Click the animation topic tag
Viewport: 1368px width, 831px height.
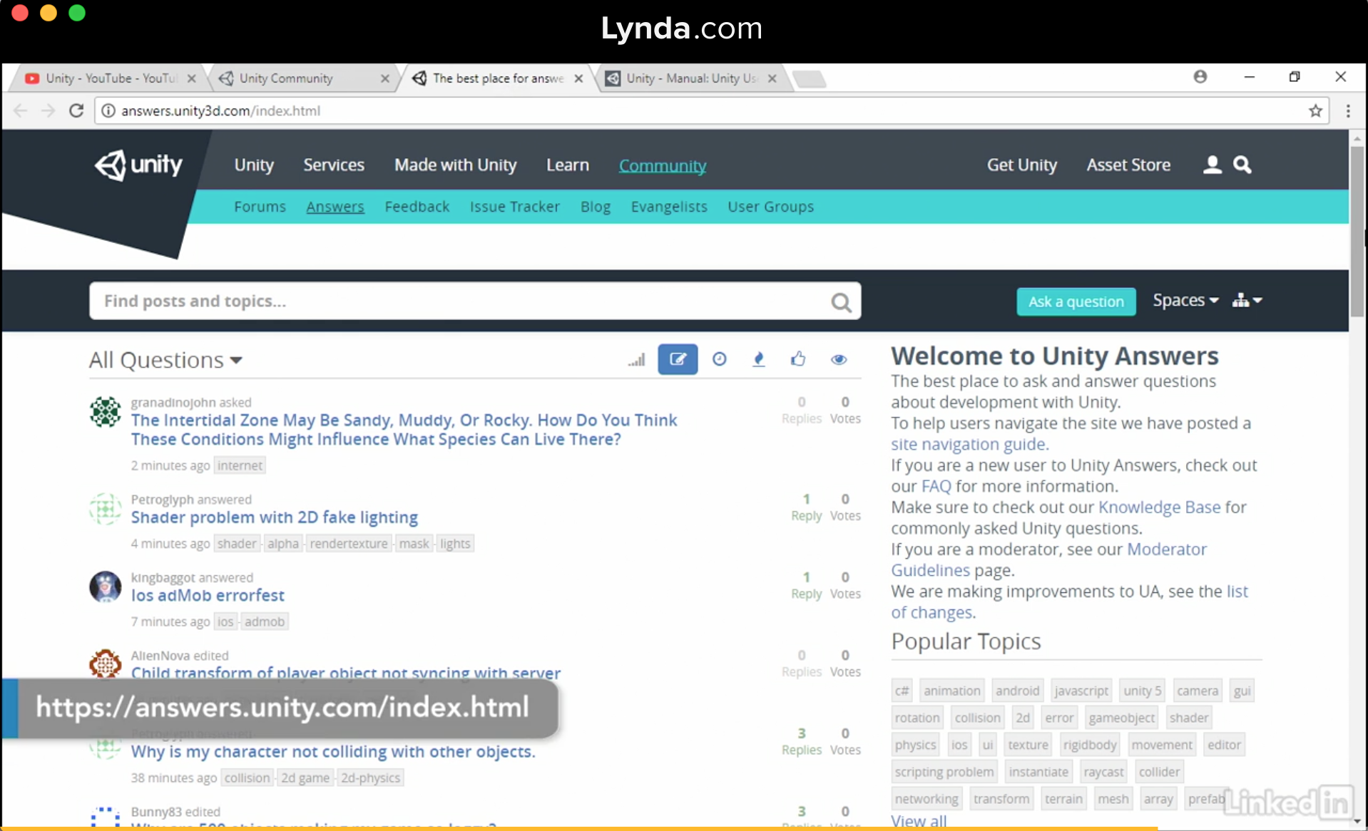tap(951, 691)
